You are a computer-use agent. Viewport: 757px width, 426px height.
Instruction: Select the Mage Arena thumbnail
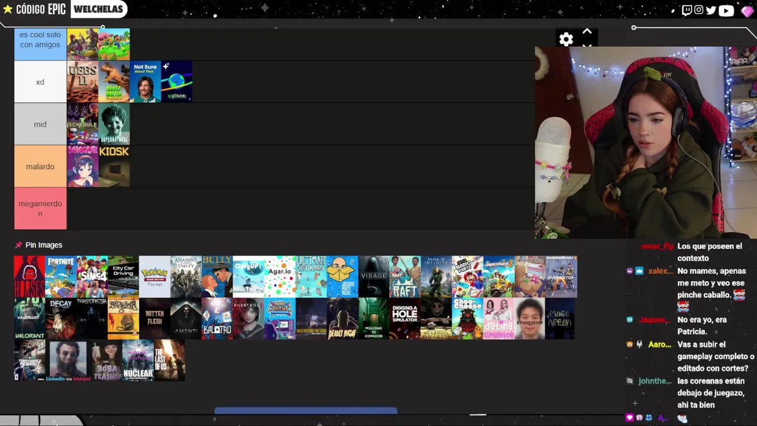(x=559, y=318)
